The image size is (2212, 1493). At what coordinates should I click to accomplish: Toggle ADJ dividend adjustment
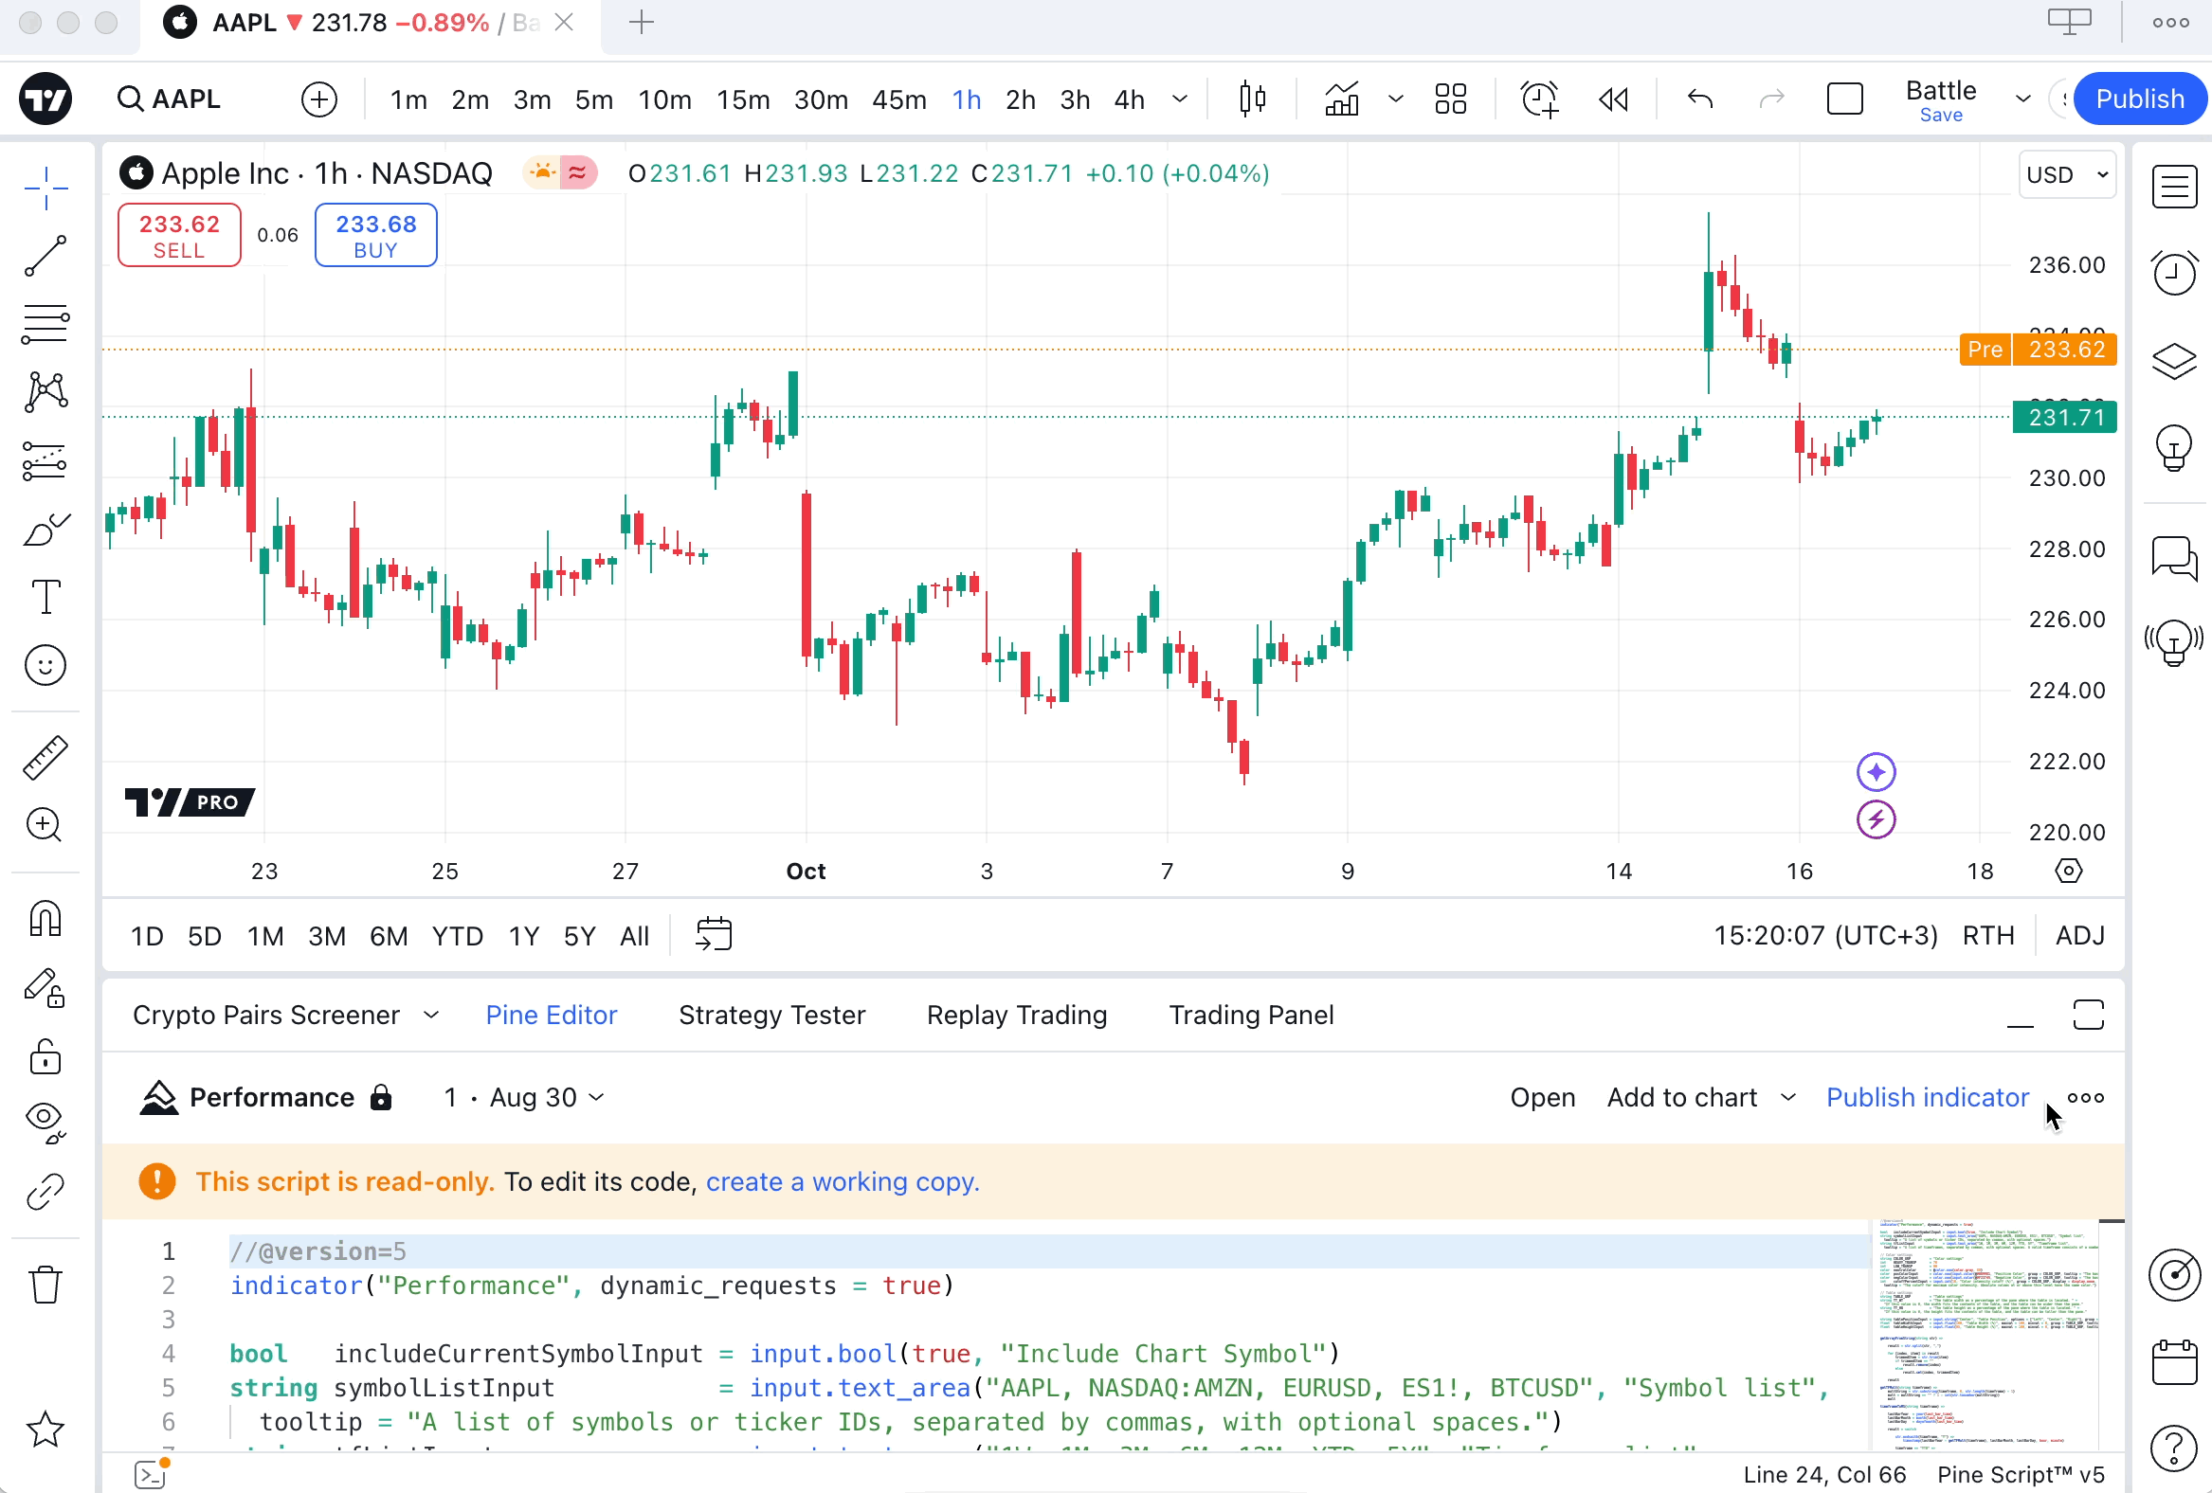2079,936
